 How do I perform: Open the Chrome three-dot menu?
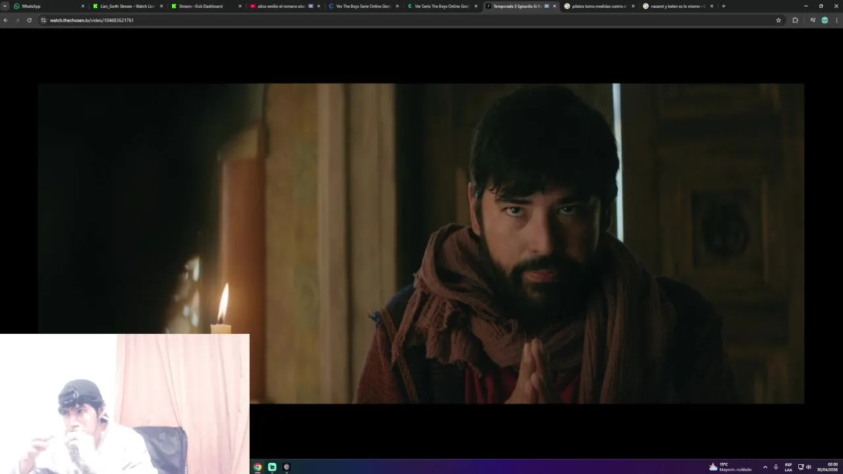coord(836,20)
